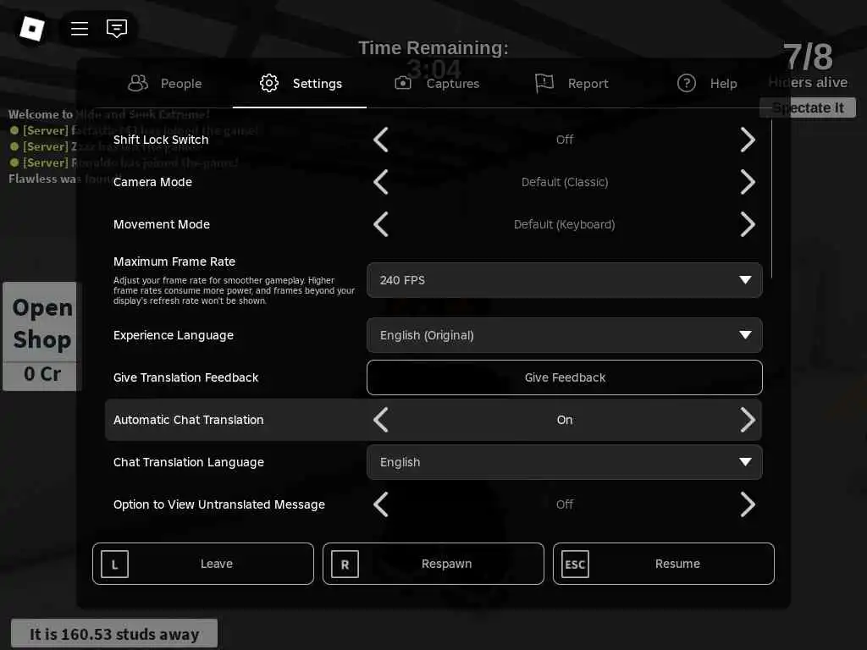Click the Default (Keyboard) movement value
The width and height of the screenshot is (867, 650).
(x=565, y=224)
